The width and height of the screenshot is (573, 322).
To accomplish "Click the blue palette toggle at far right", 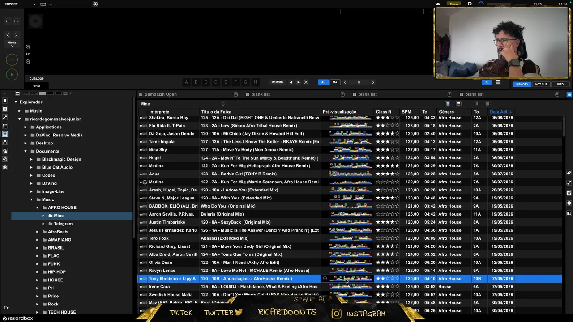I will [569, 94].
